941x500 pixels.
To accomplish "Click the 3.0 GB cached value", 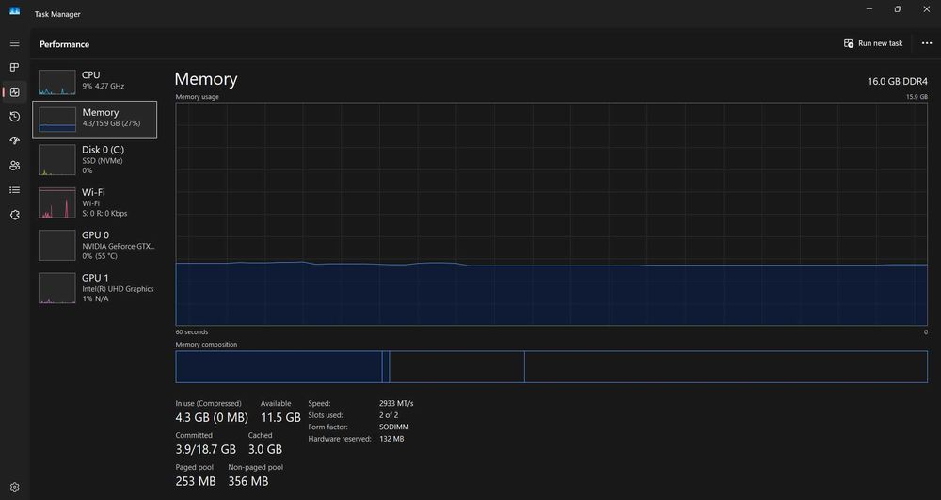I will tap(264, 449).
